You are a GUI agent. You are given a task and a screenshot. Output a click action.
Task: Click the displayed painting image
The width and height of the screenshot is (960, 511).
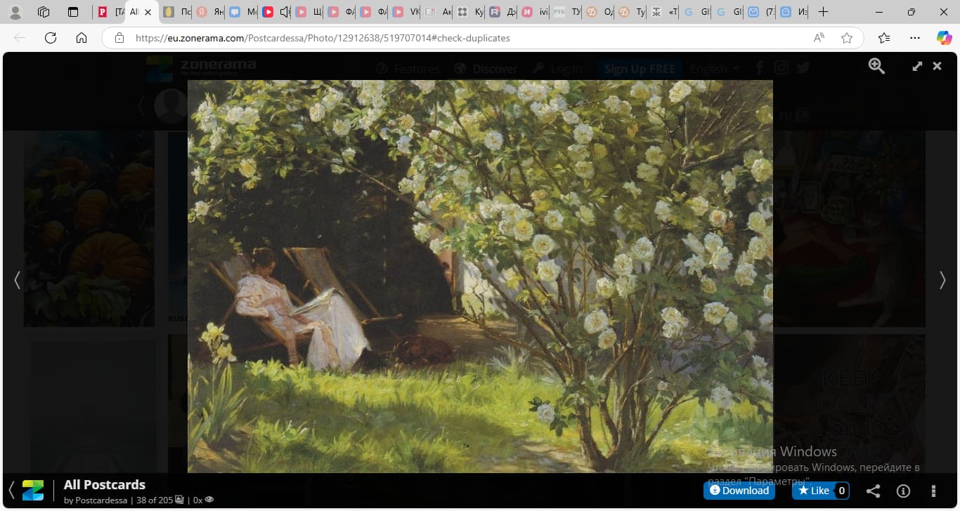click(x=480, y=276)
